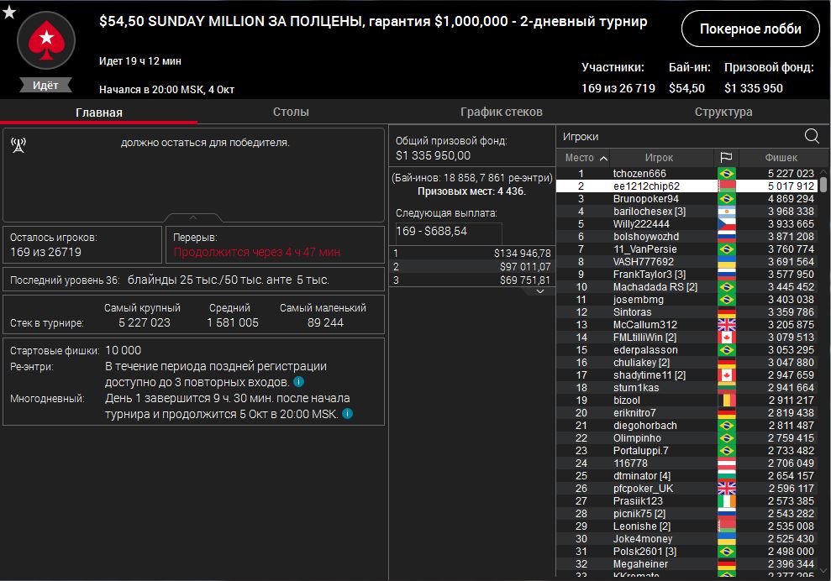This screenshot has width=831, height=581.
Task: Click the flag beside FrankTaylor3 [3]
Action: pyautogui.click(x=726, y=275)
